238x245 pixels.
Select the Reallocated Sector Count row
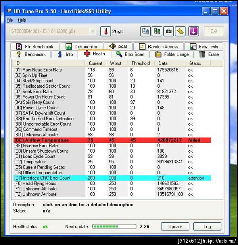(x=112, y=86)
